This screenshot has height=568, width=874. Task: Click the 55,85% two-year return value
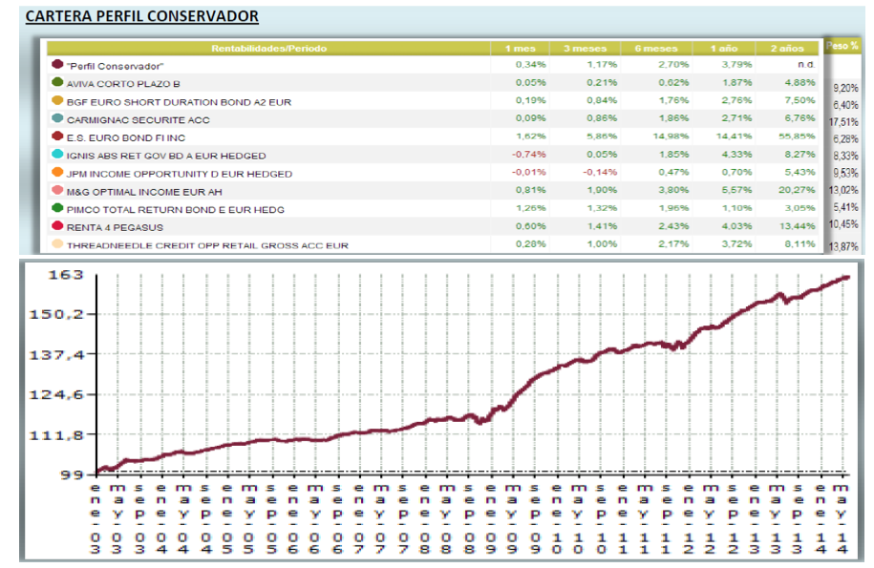[797, 136]
